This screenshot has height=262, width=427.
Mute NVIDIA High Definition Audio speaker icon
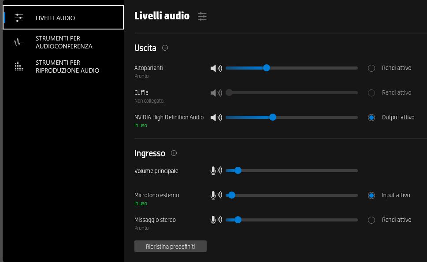pyautogui.click(x=216, y=118)
